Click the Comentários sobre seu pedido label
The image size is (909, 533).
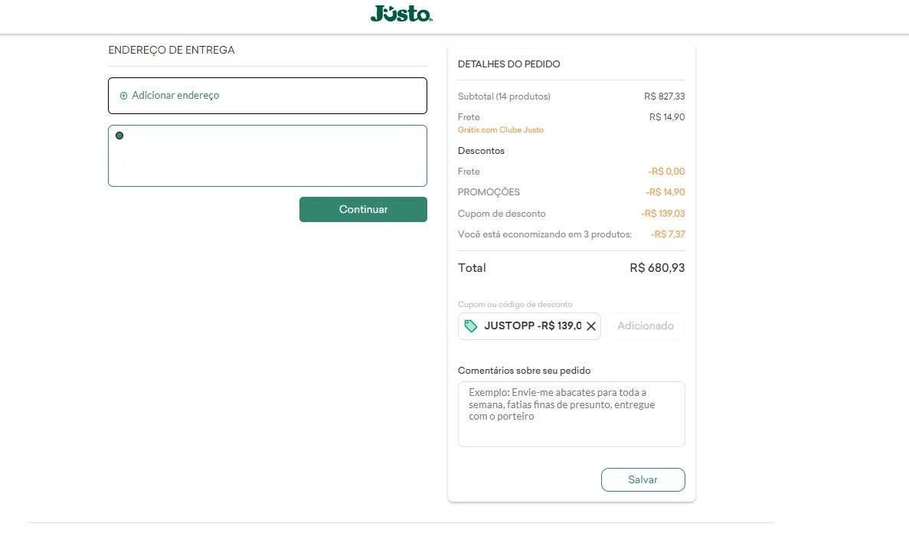coord(524,371)
